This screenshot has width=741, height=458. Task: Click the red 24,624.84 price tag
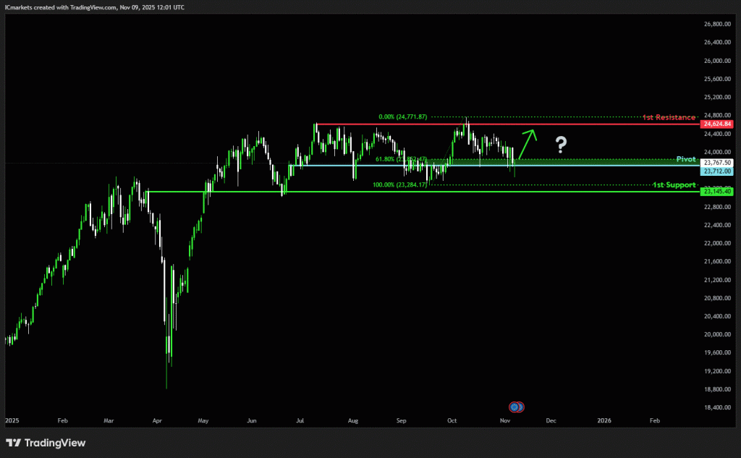click(717, 124)
